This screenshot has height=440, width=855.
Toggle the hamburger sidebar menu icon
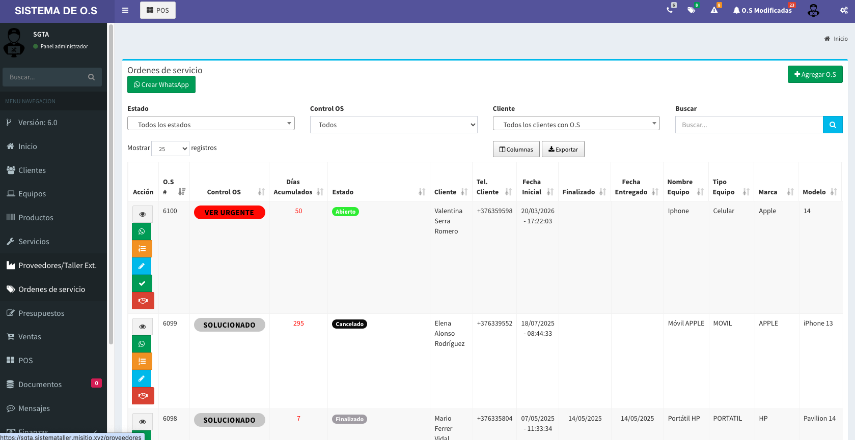125,10
